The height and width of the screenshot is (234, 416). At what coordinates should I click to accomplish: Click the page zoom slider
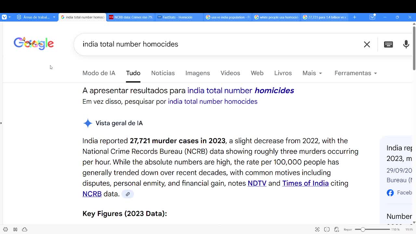[x=372, y=229]
